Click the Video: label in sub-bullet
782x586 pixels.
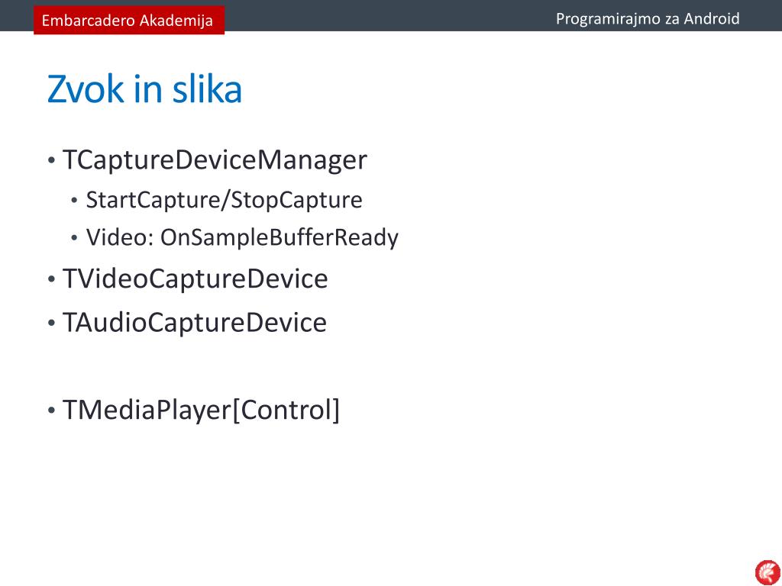point(120,237)
